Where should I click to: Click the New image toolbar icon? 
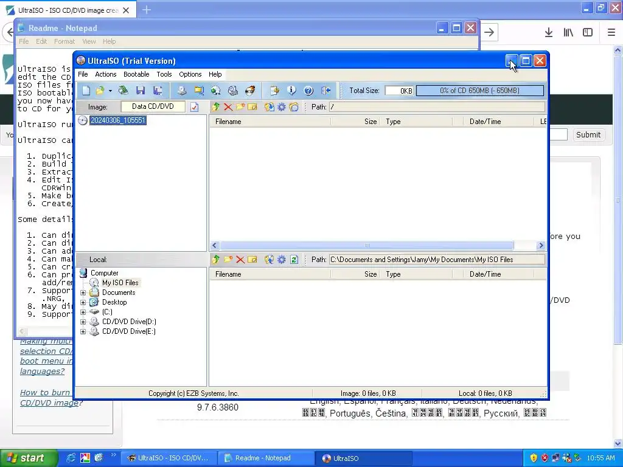(86, 91)
